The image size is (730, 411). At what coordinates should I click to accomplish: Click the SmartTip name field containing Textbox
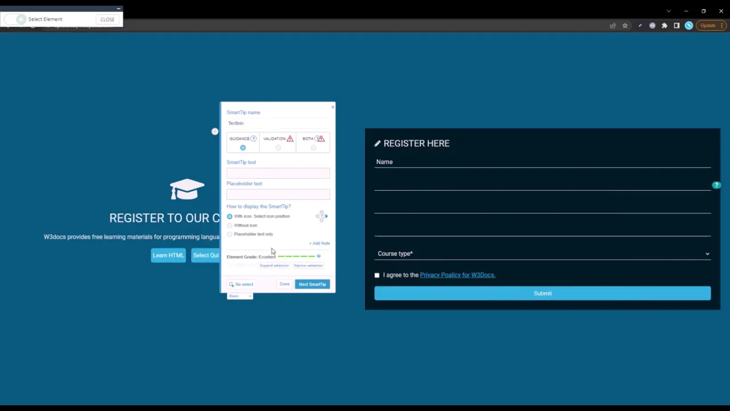pyautogui.click(x=278, y=123)
